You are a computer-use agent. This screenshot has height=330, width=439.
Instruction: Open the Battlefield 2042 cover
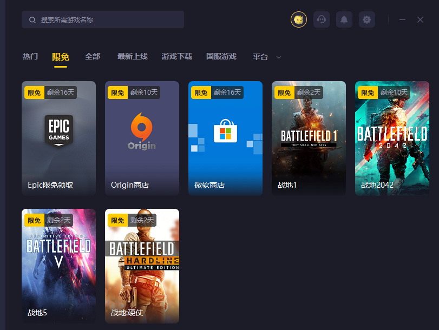pos(392,138)
